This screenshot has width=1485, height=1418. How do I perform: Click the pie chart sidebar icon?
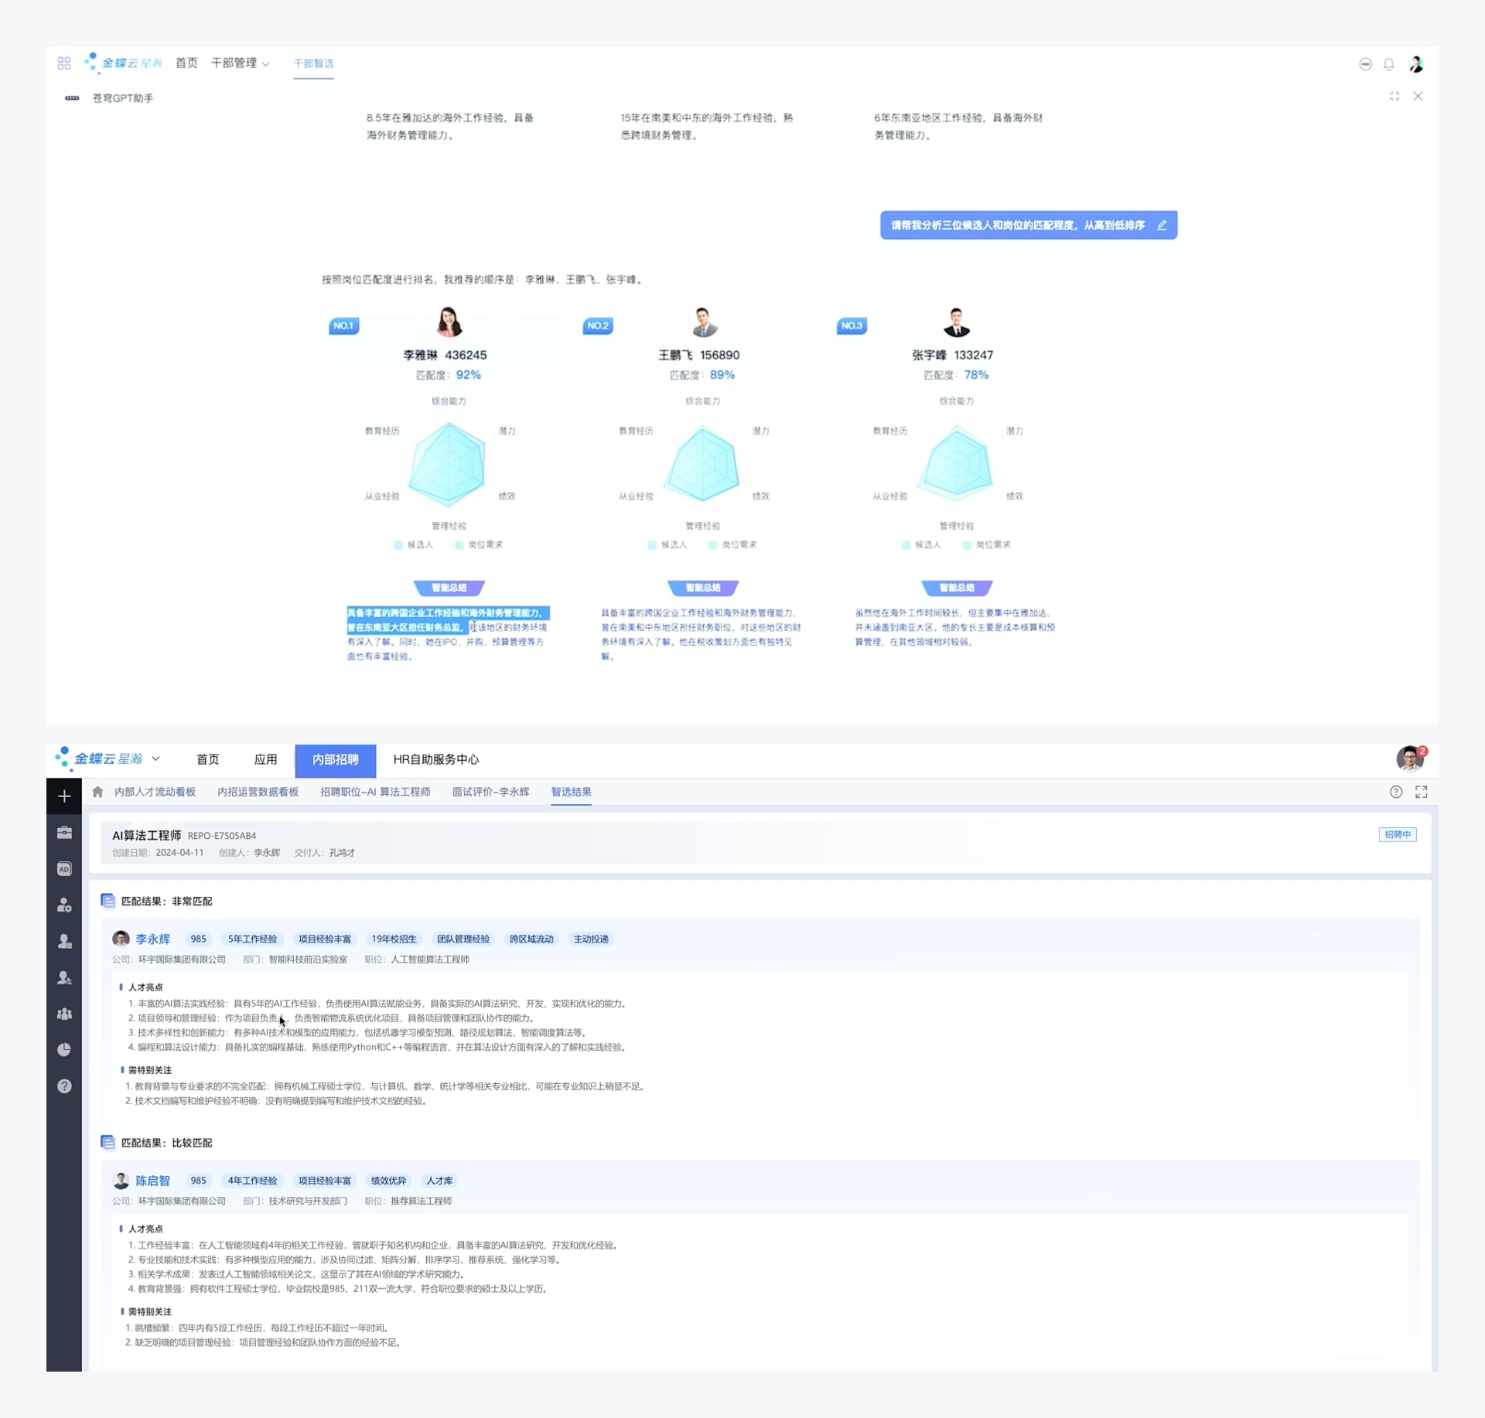point(64,1050)
